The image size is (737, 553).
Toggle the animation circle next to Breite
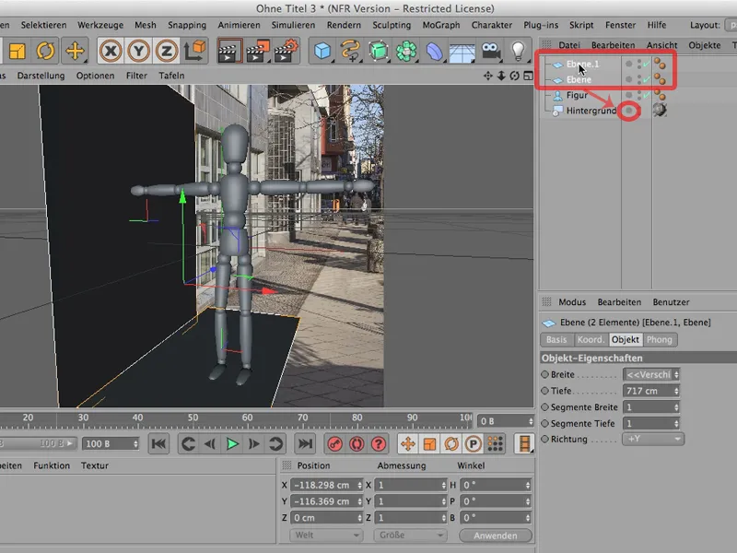pos(544,374)
